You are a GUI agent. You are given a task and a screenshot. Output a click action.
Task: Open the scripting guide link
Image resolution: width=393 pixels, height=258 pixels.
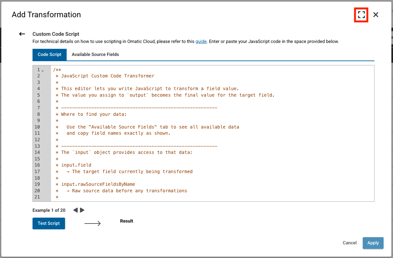point(201,42)
